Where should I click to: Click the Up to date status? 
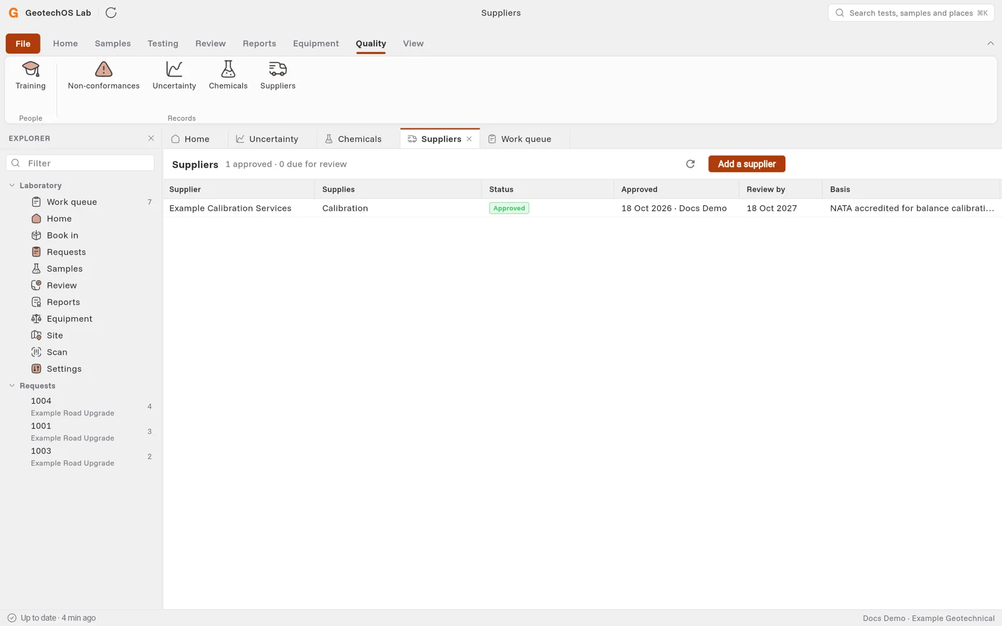pos(52,618)
